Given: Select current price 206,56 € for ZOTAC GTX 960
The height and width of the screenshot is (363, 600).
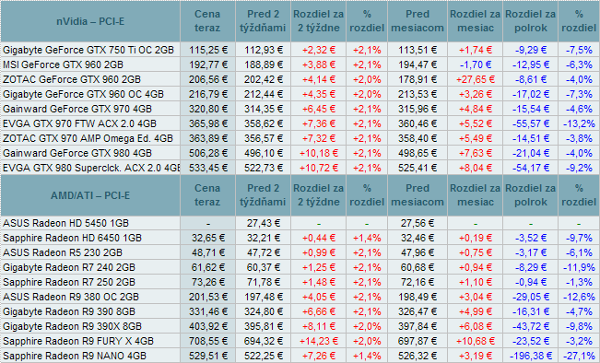Looking at the screenshot, I should point(207,79).
